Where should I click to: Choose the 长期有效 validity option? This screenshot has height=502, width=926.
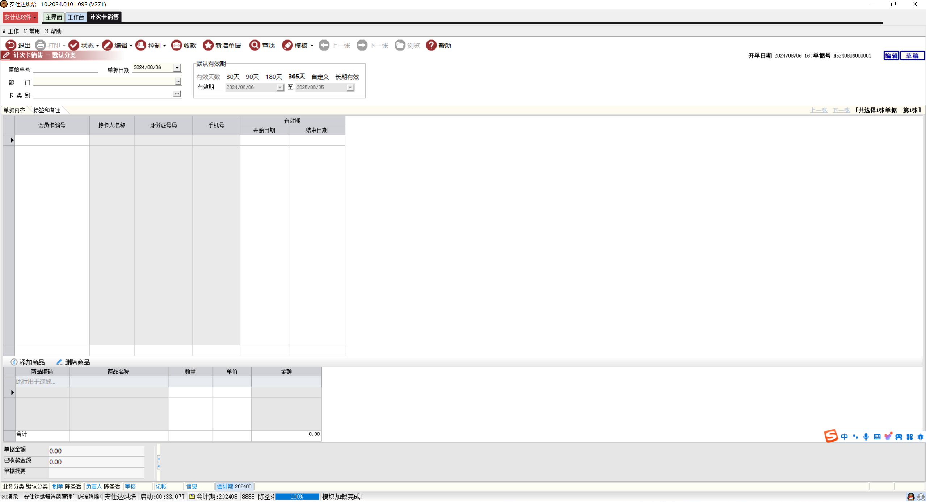click(x=347, y=77)
